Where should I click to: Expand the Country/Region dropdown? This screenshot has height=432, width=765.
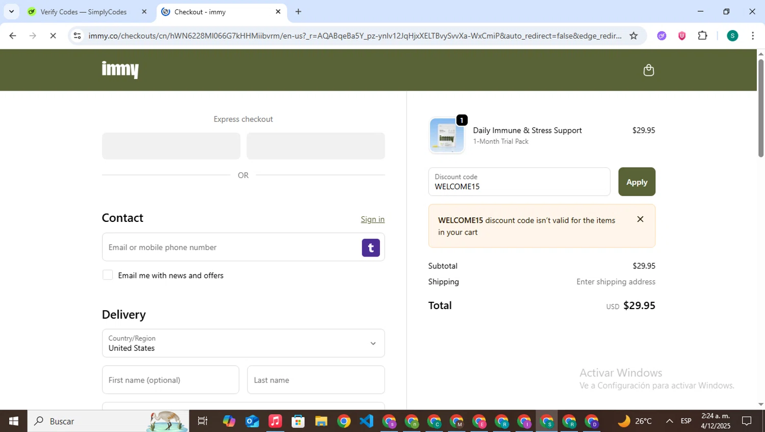click(243, 343)
